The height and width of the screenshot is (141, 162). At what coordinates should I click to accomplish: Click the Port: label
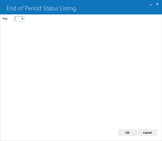5,19
